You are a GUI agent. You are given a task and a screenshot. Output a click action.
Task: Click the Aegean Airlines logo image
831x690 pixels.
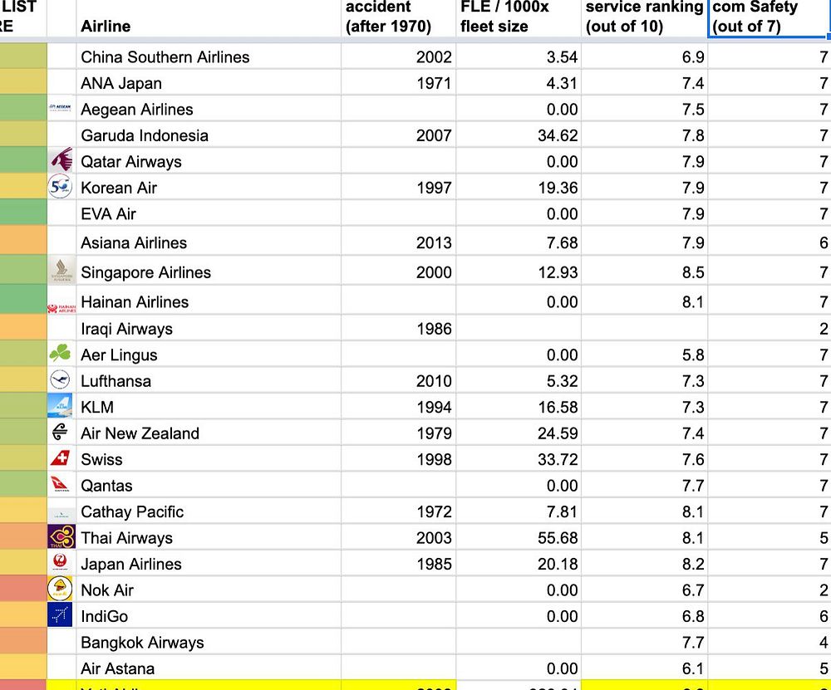60,107
